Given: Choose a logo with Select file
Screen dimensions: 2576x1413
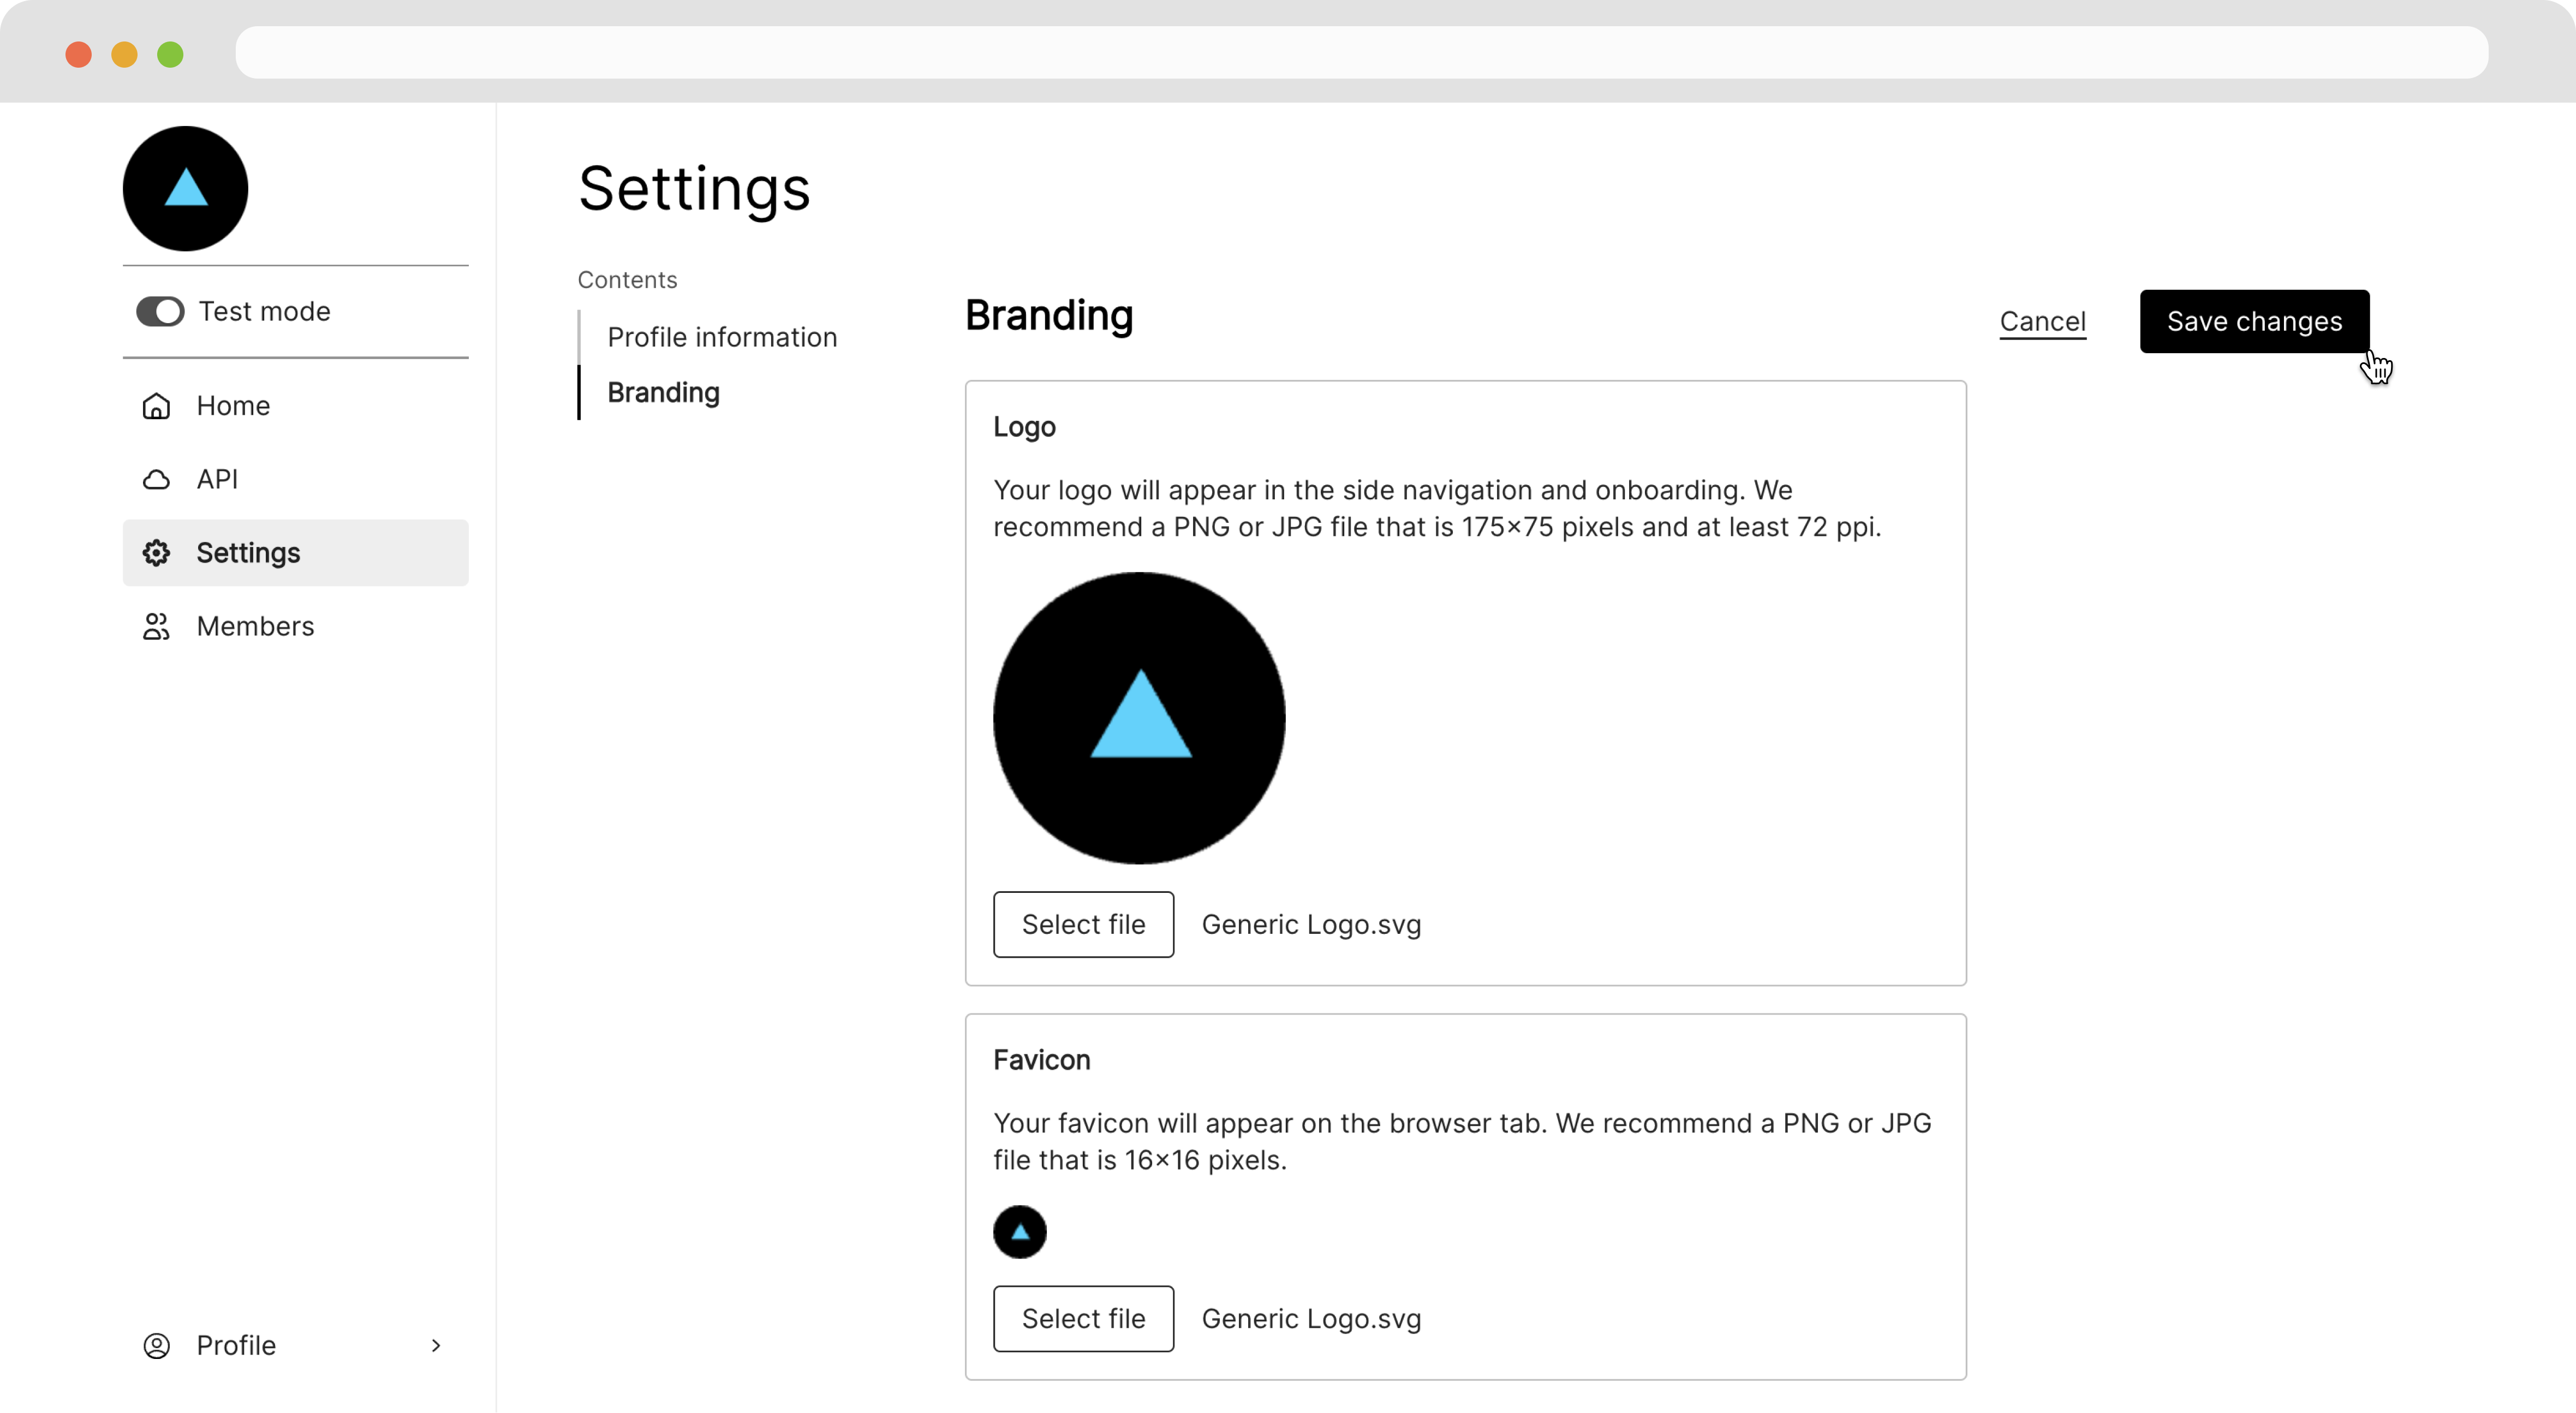Looking at the screenshot, I should point(1083,925).
